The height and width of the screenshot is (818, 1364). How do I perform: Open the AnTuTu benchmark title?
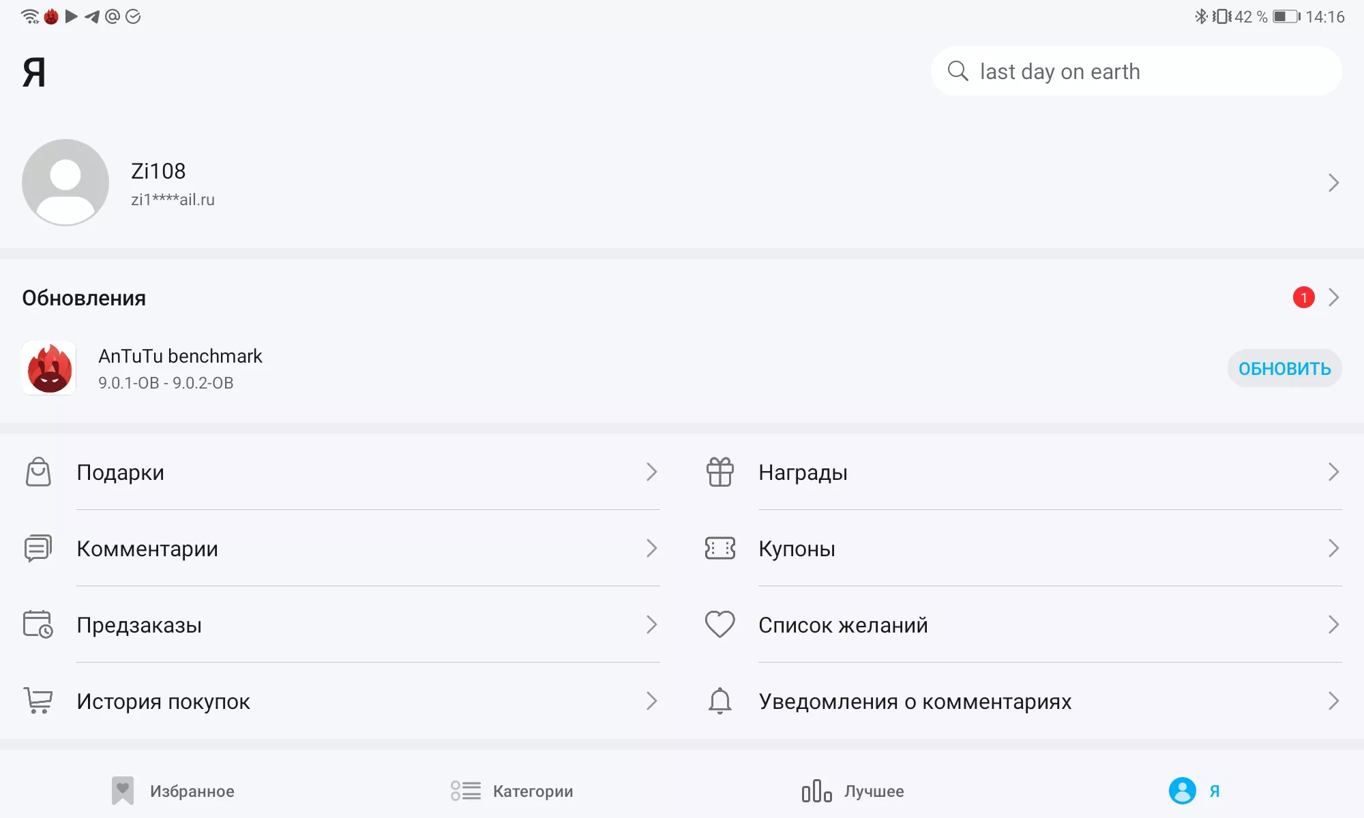(180, 356)
